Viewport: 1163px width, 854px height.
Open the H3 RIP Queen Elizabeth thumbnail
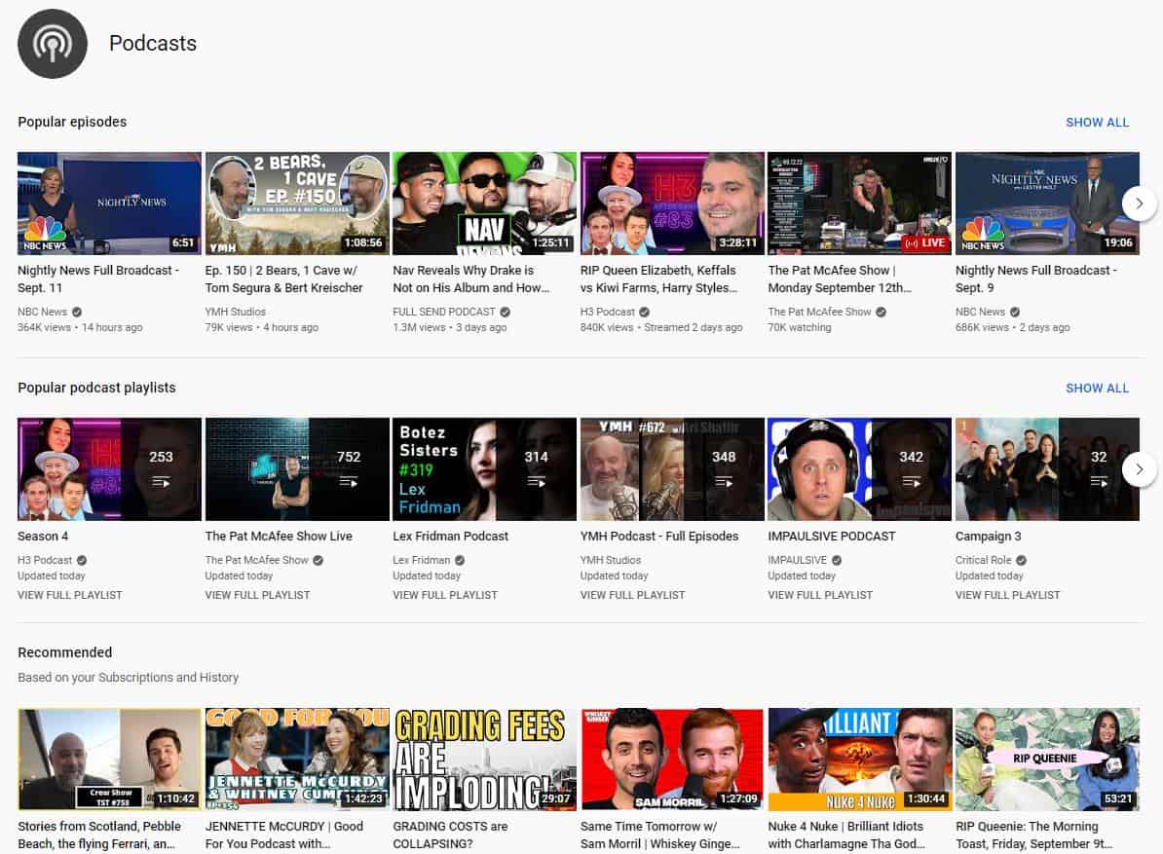click(x=672, y=204)
